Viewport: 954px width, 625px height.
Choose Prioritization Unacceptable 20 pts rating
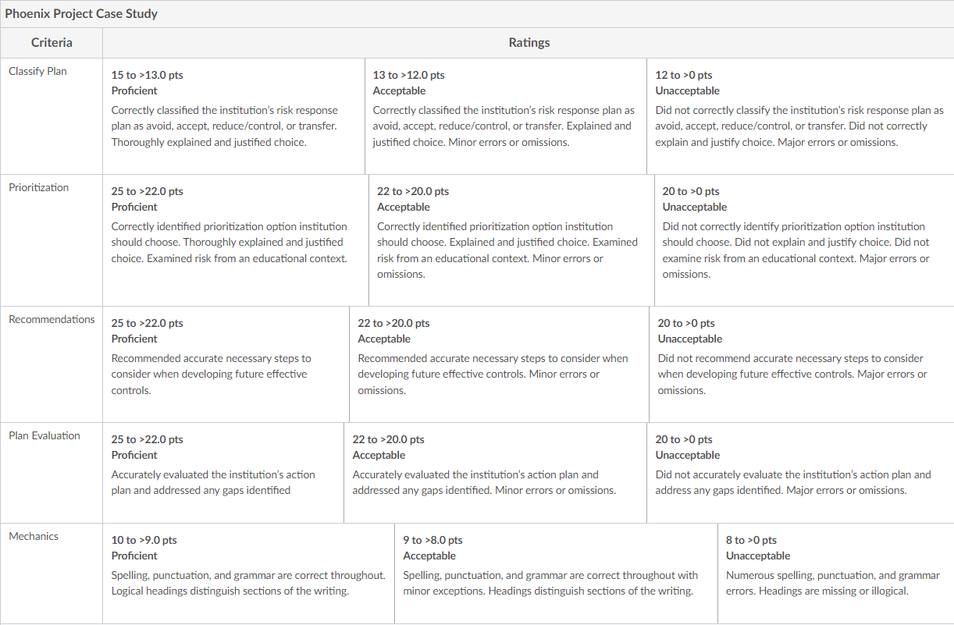click(x=804, y=240)
